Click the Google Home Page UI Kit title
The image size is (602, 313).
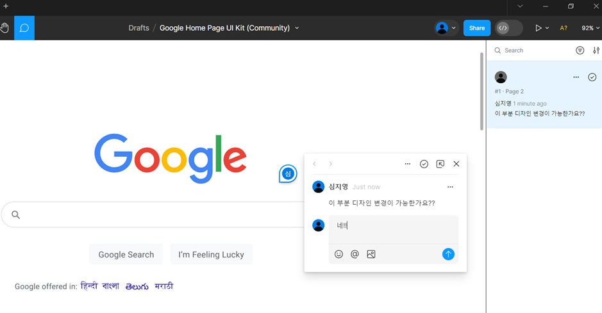(224, 28)
